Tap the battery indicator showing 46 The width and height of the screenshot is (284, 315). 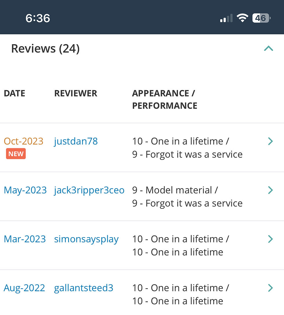coord(261,18)
